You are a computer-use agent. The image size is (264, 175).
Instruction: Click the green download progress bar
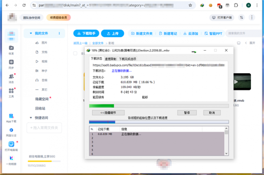pyautogui.click(x=159, y=106)
